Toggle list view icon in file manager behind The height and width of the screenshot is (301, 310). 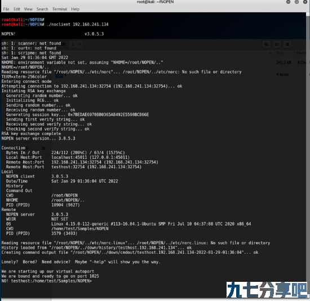pos(277,44)
